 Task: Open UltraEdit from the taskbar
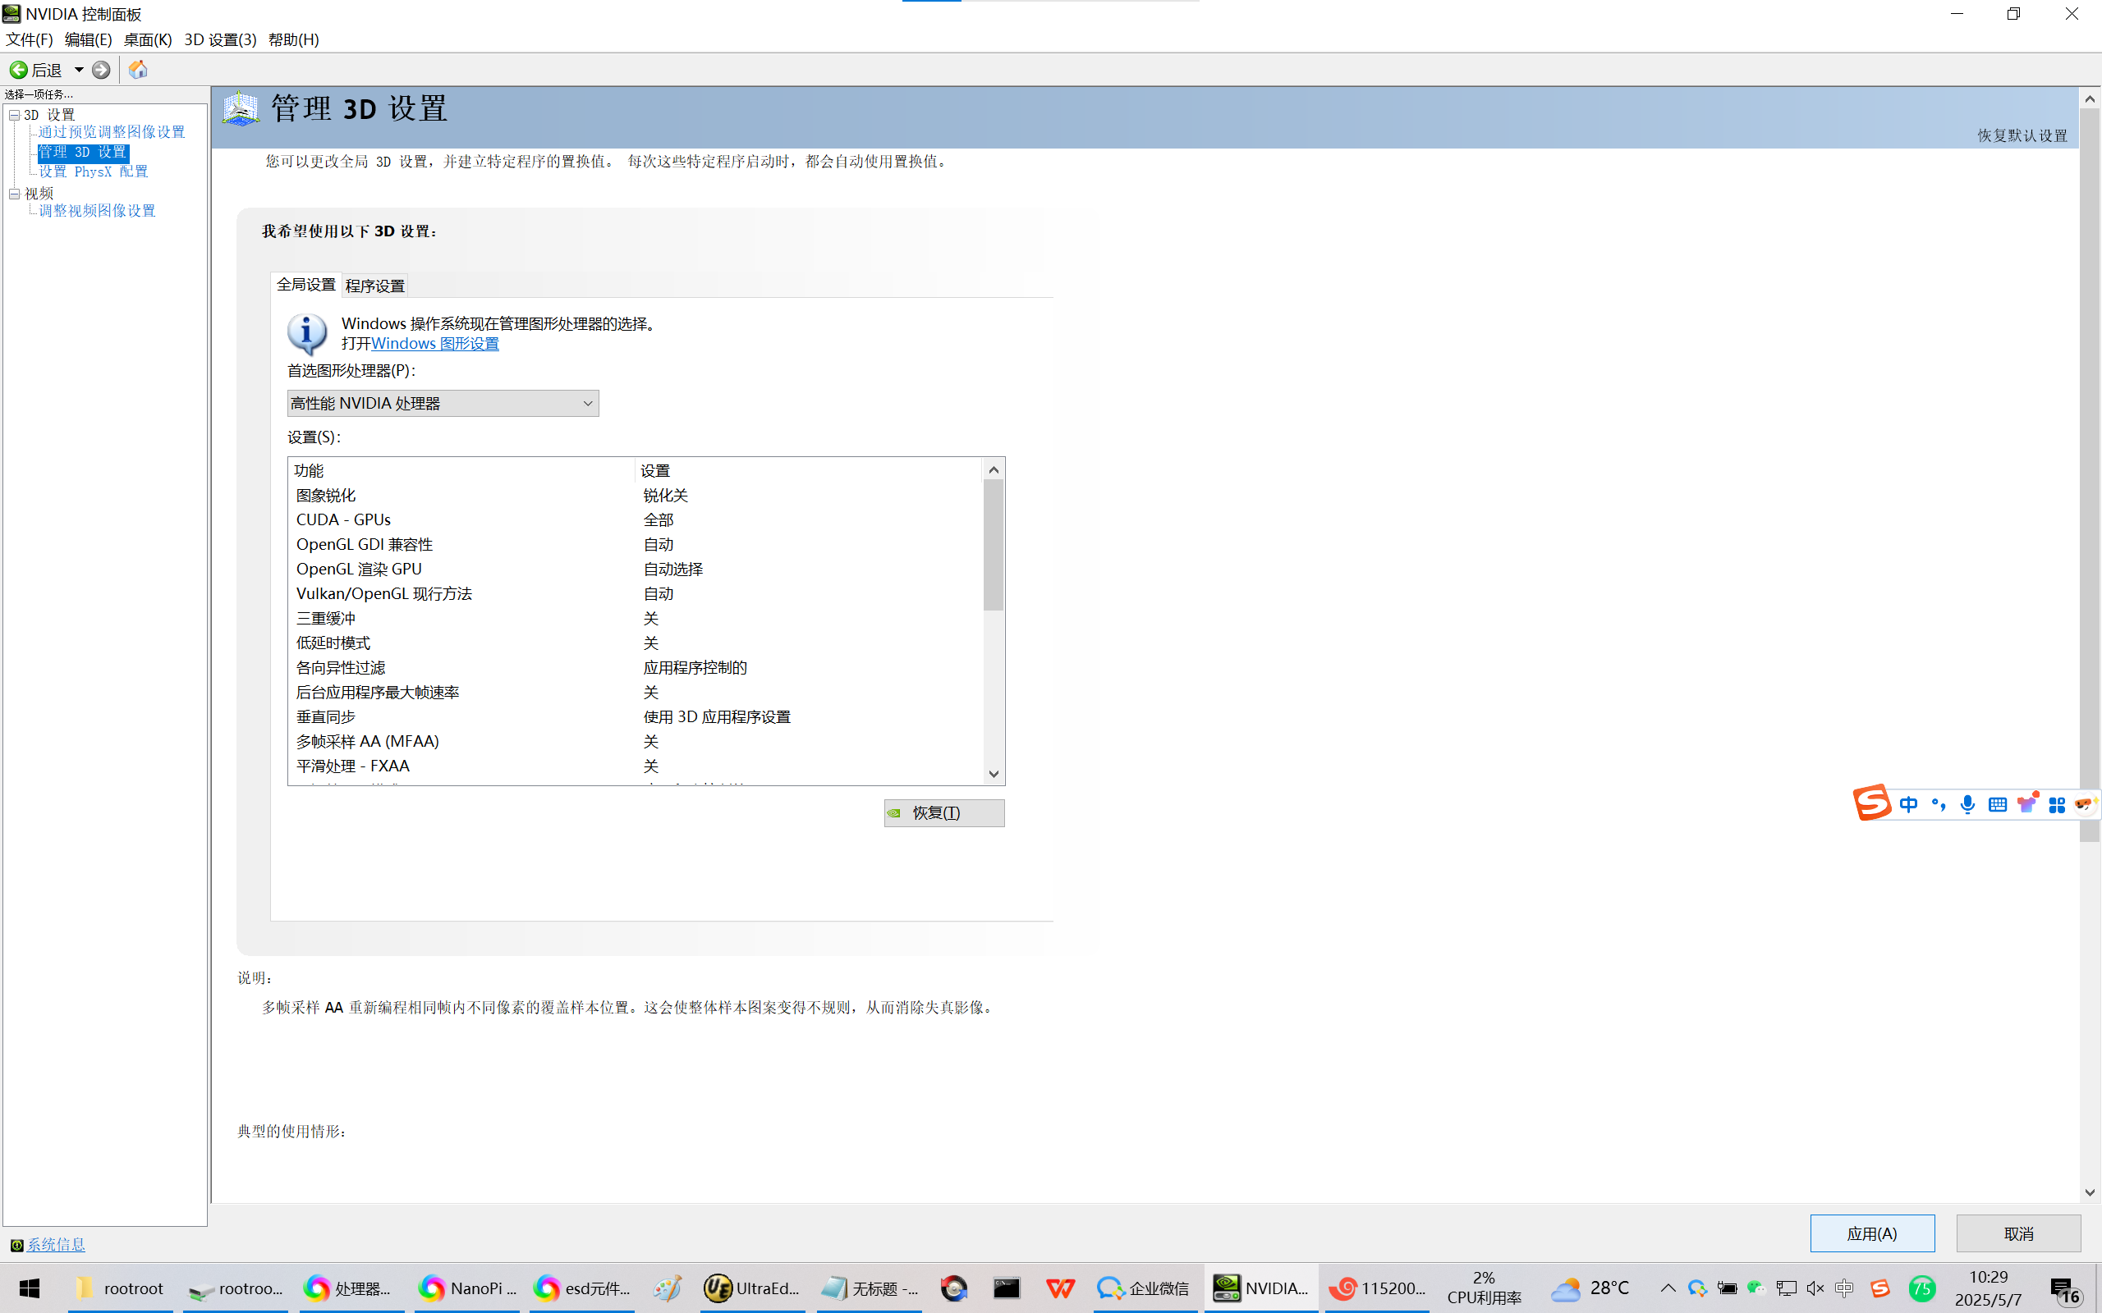(751, 1288)
